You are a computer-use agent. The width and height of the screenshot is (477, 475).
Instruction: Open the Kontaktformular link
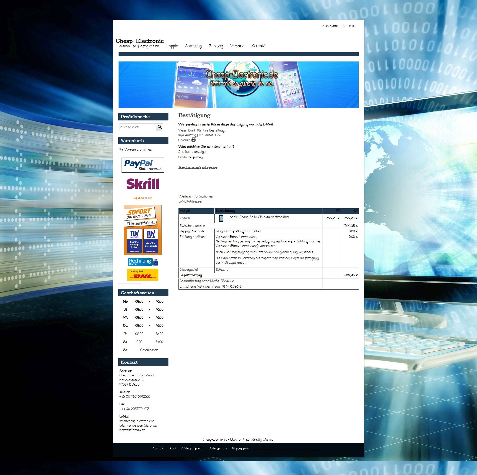[x=132, y=430]
